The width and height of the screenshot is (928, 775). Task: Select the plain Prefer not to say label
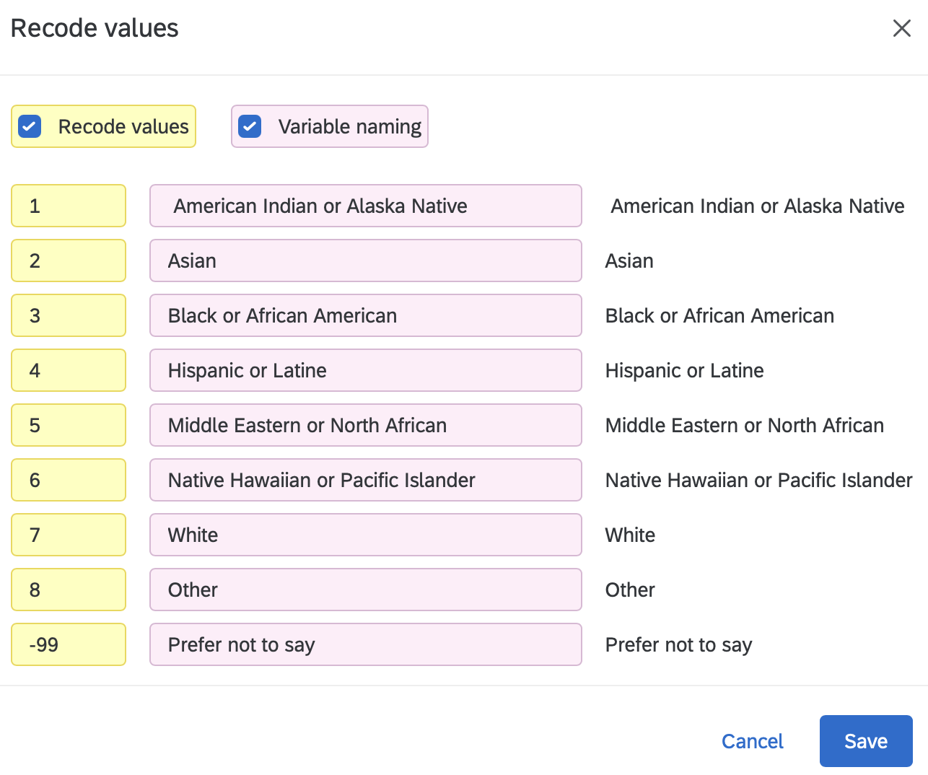click(x=678, y=644)
